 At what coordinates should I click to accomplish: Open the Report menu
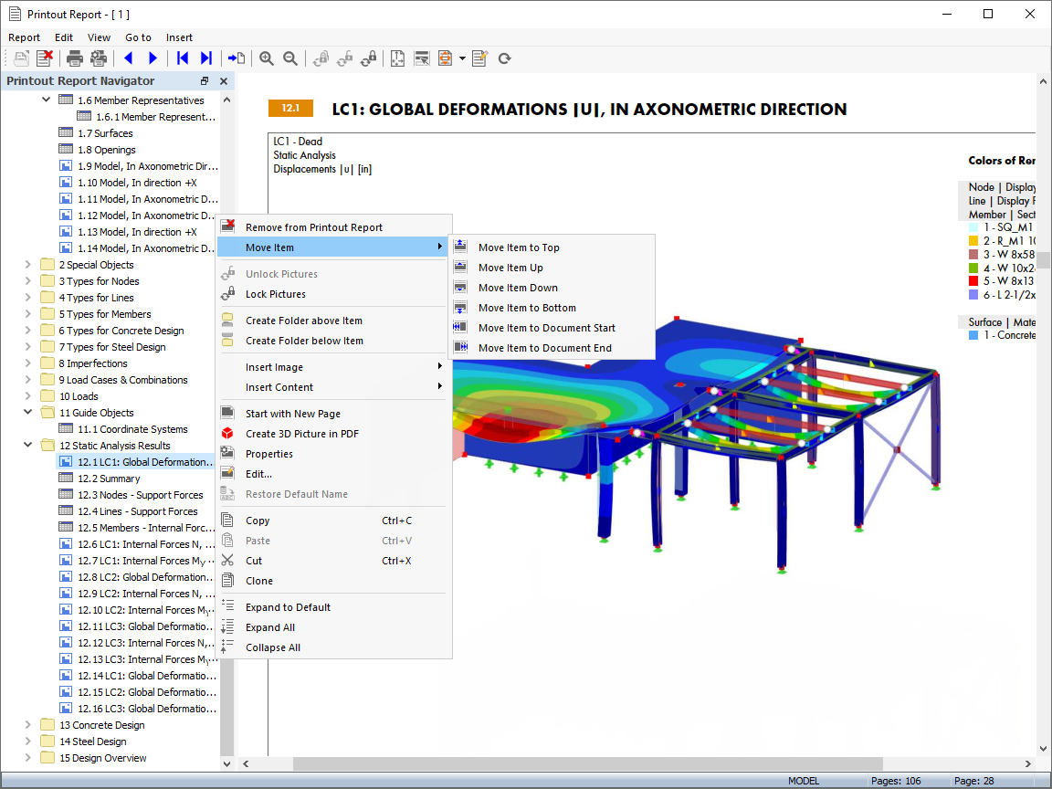tap(24, 37)
